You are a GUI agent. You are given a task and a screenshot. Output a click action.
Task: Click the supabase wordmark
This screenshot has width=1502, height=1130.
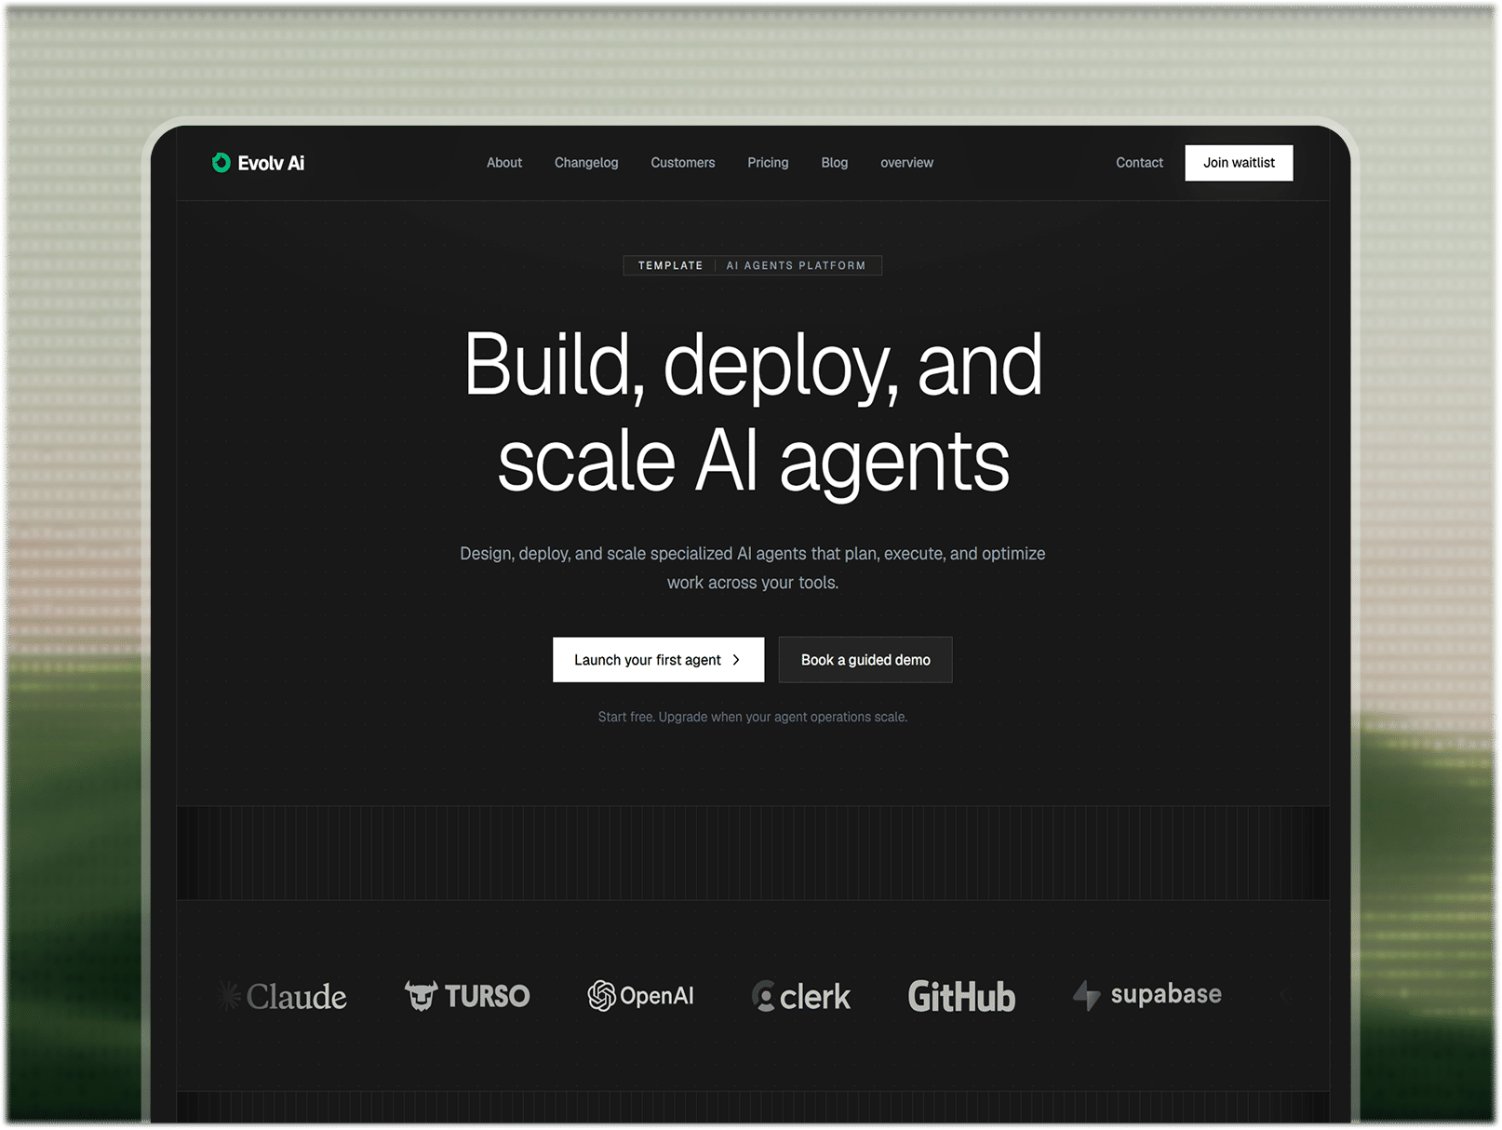(x=1166, y=995)
